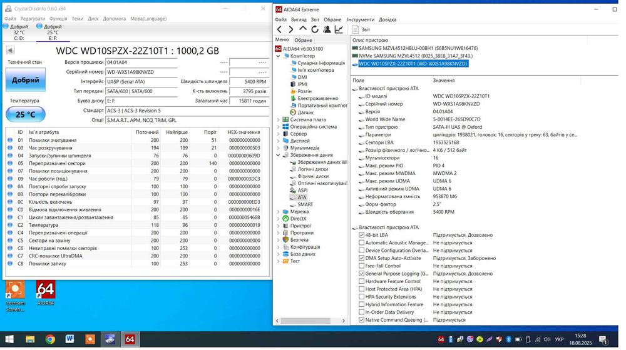
Task: Click the Добрий health status button
Action: (x=26, y=80)
